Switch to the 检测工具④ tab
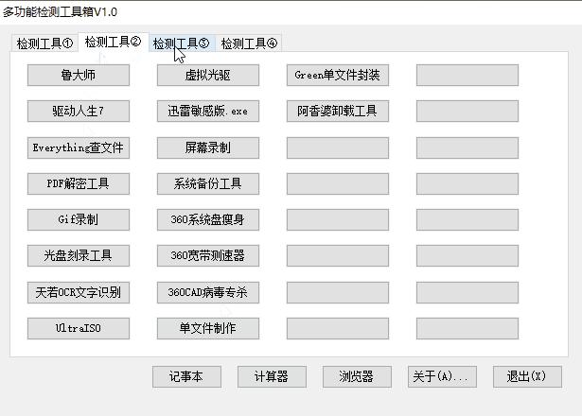 click(x=249, y=43)
